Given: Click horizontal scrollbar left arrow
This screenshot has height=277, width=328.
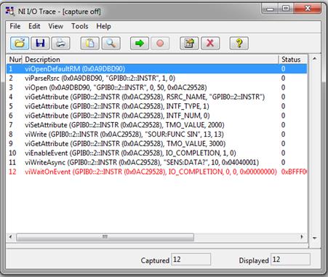Looking at the screenshot, I should (x=10, y=237).
